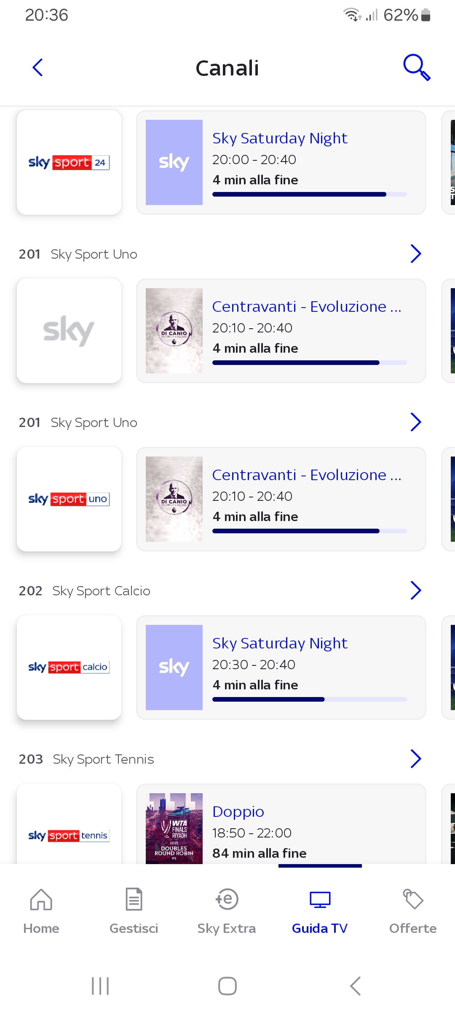
Task: Open the Sky Extra tab icon
Action: pos(227,900)
